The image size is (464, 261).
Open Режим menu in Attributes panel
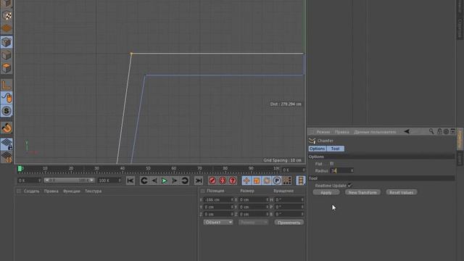coord(323,132)
